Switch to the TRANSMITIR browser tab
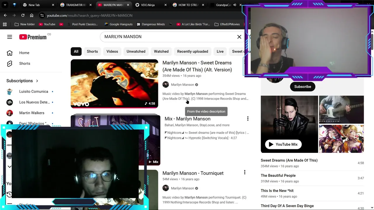The height and width of the screenshot is (210, 374). coord(76,5)
